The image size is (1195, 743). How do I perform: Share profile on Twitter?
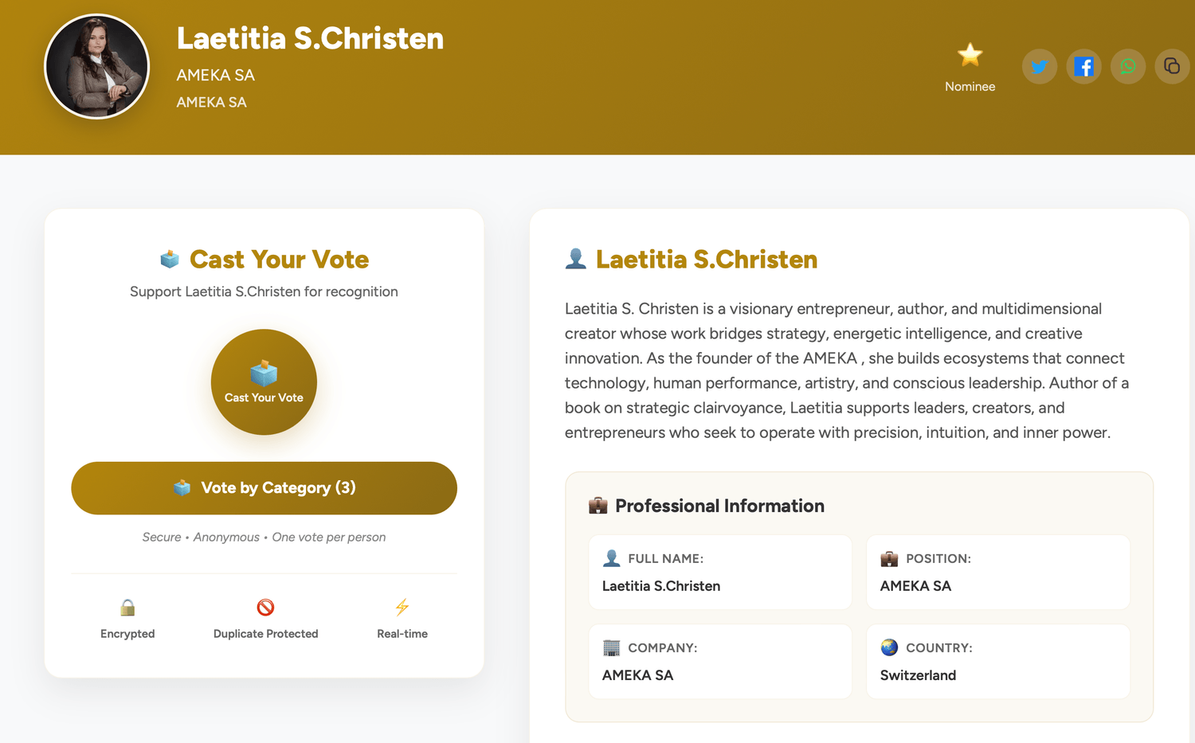pos(1039,66)
